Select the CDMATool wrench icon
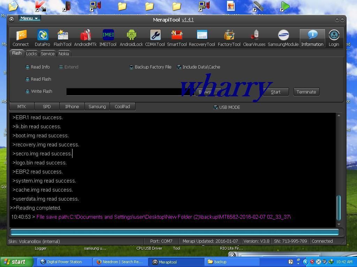Screen dimensions: 357x267 point(155,38)
